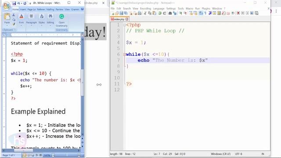Collapse the <?php fold marker at line 1
This screenshot has height=158, width=281.
click(x=125, y=25)
